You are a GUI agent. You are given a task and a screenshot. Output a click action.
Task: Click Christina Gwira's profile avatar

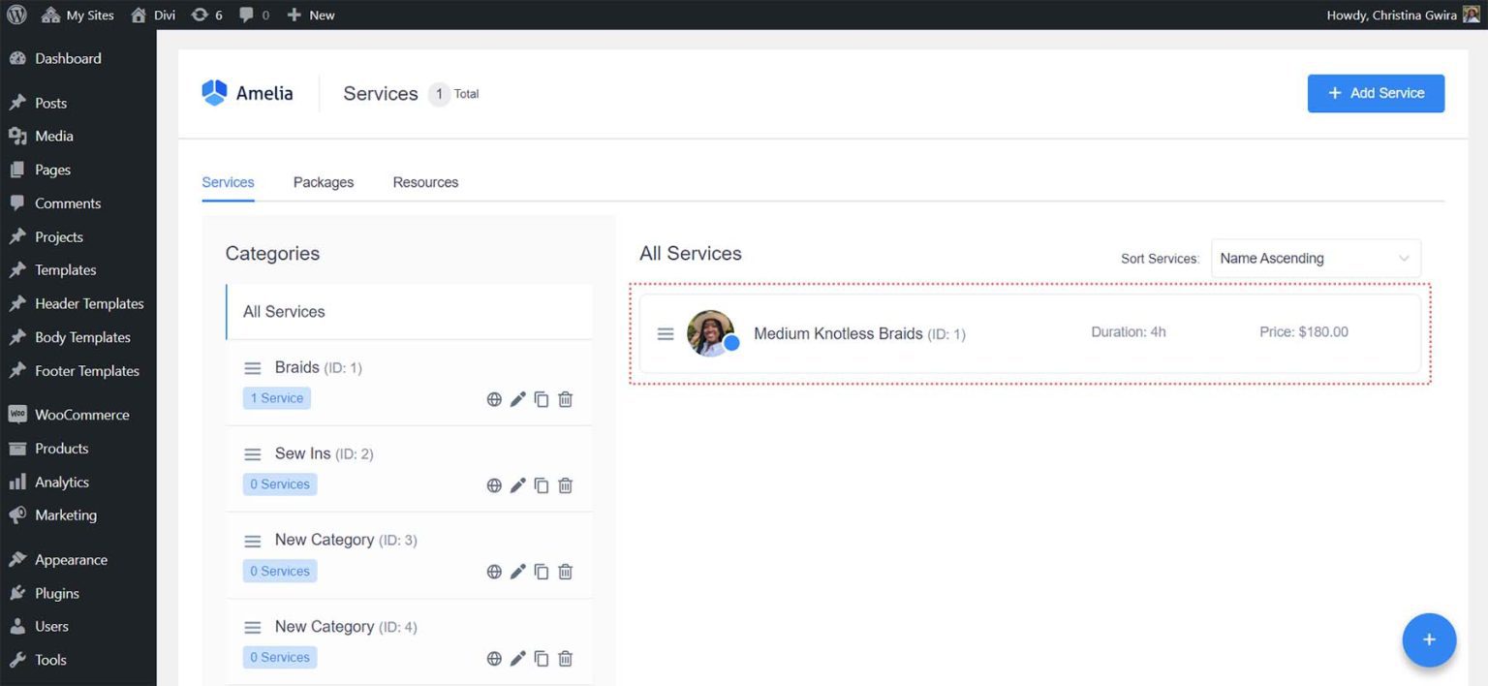tap(1474, 15)
